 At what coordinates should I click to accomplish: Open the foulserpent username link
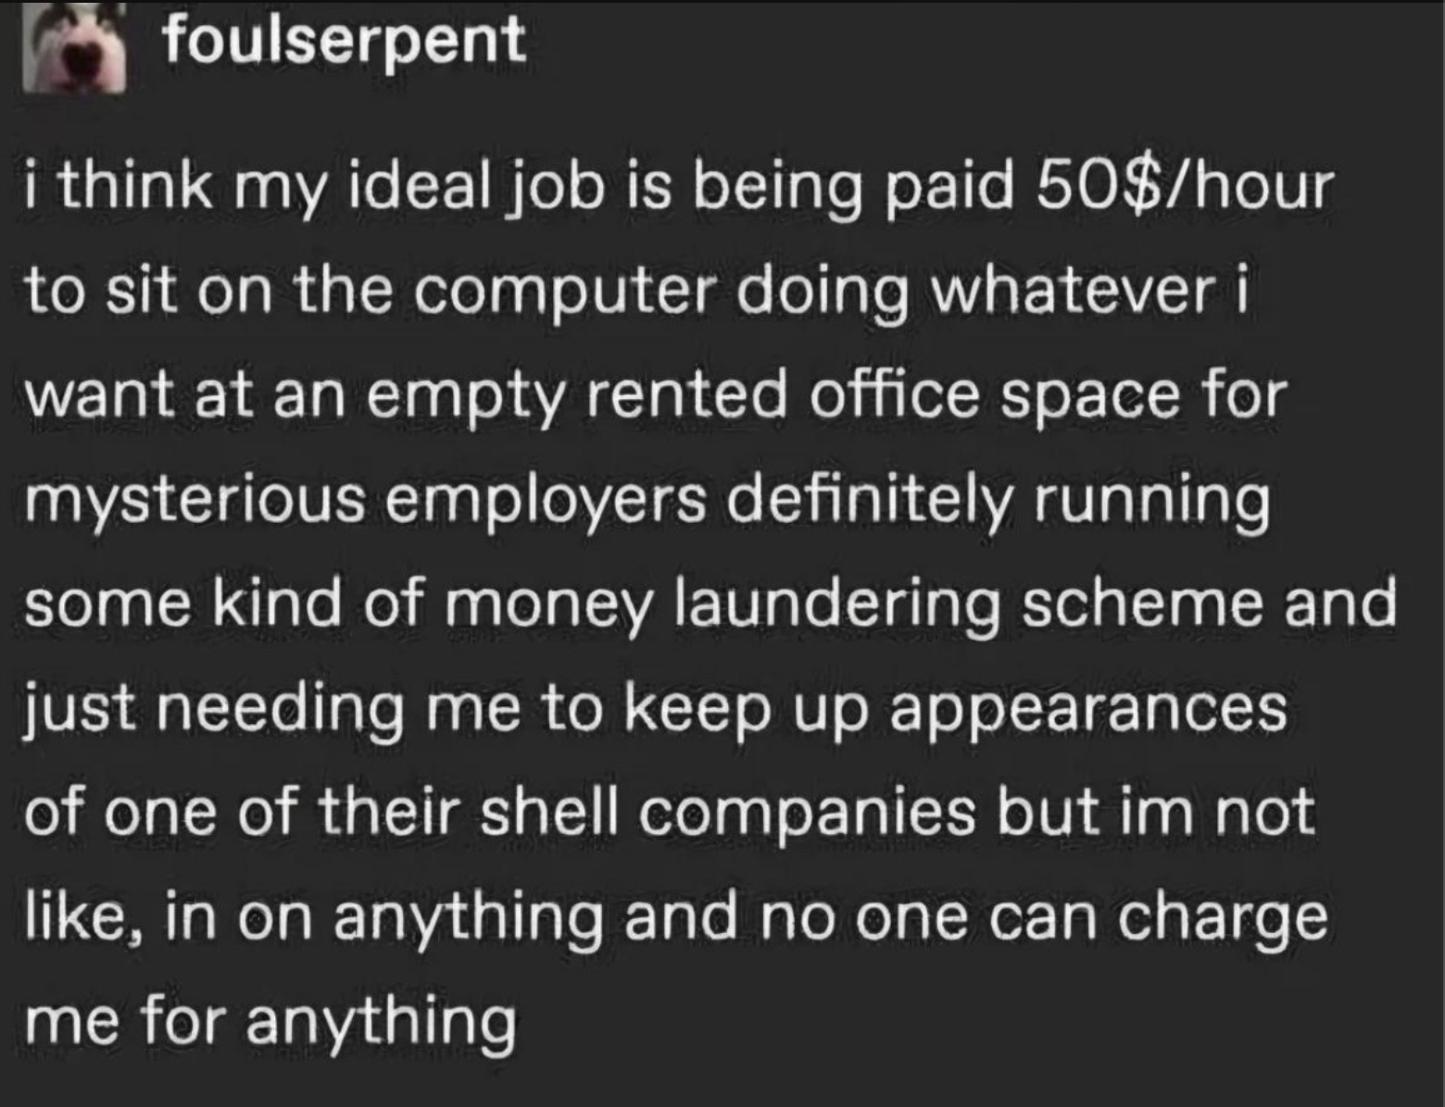(344, 40)
